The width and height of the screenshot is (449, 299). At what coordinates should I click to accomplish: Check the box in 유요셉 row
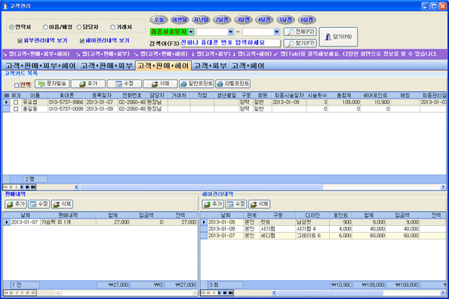click(16, 102)
